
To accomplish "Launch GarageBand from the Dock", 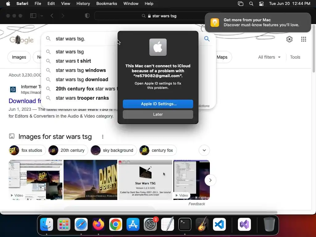I will coord(202,224).
